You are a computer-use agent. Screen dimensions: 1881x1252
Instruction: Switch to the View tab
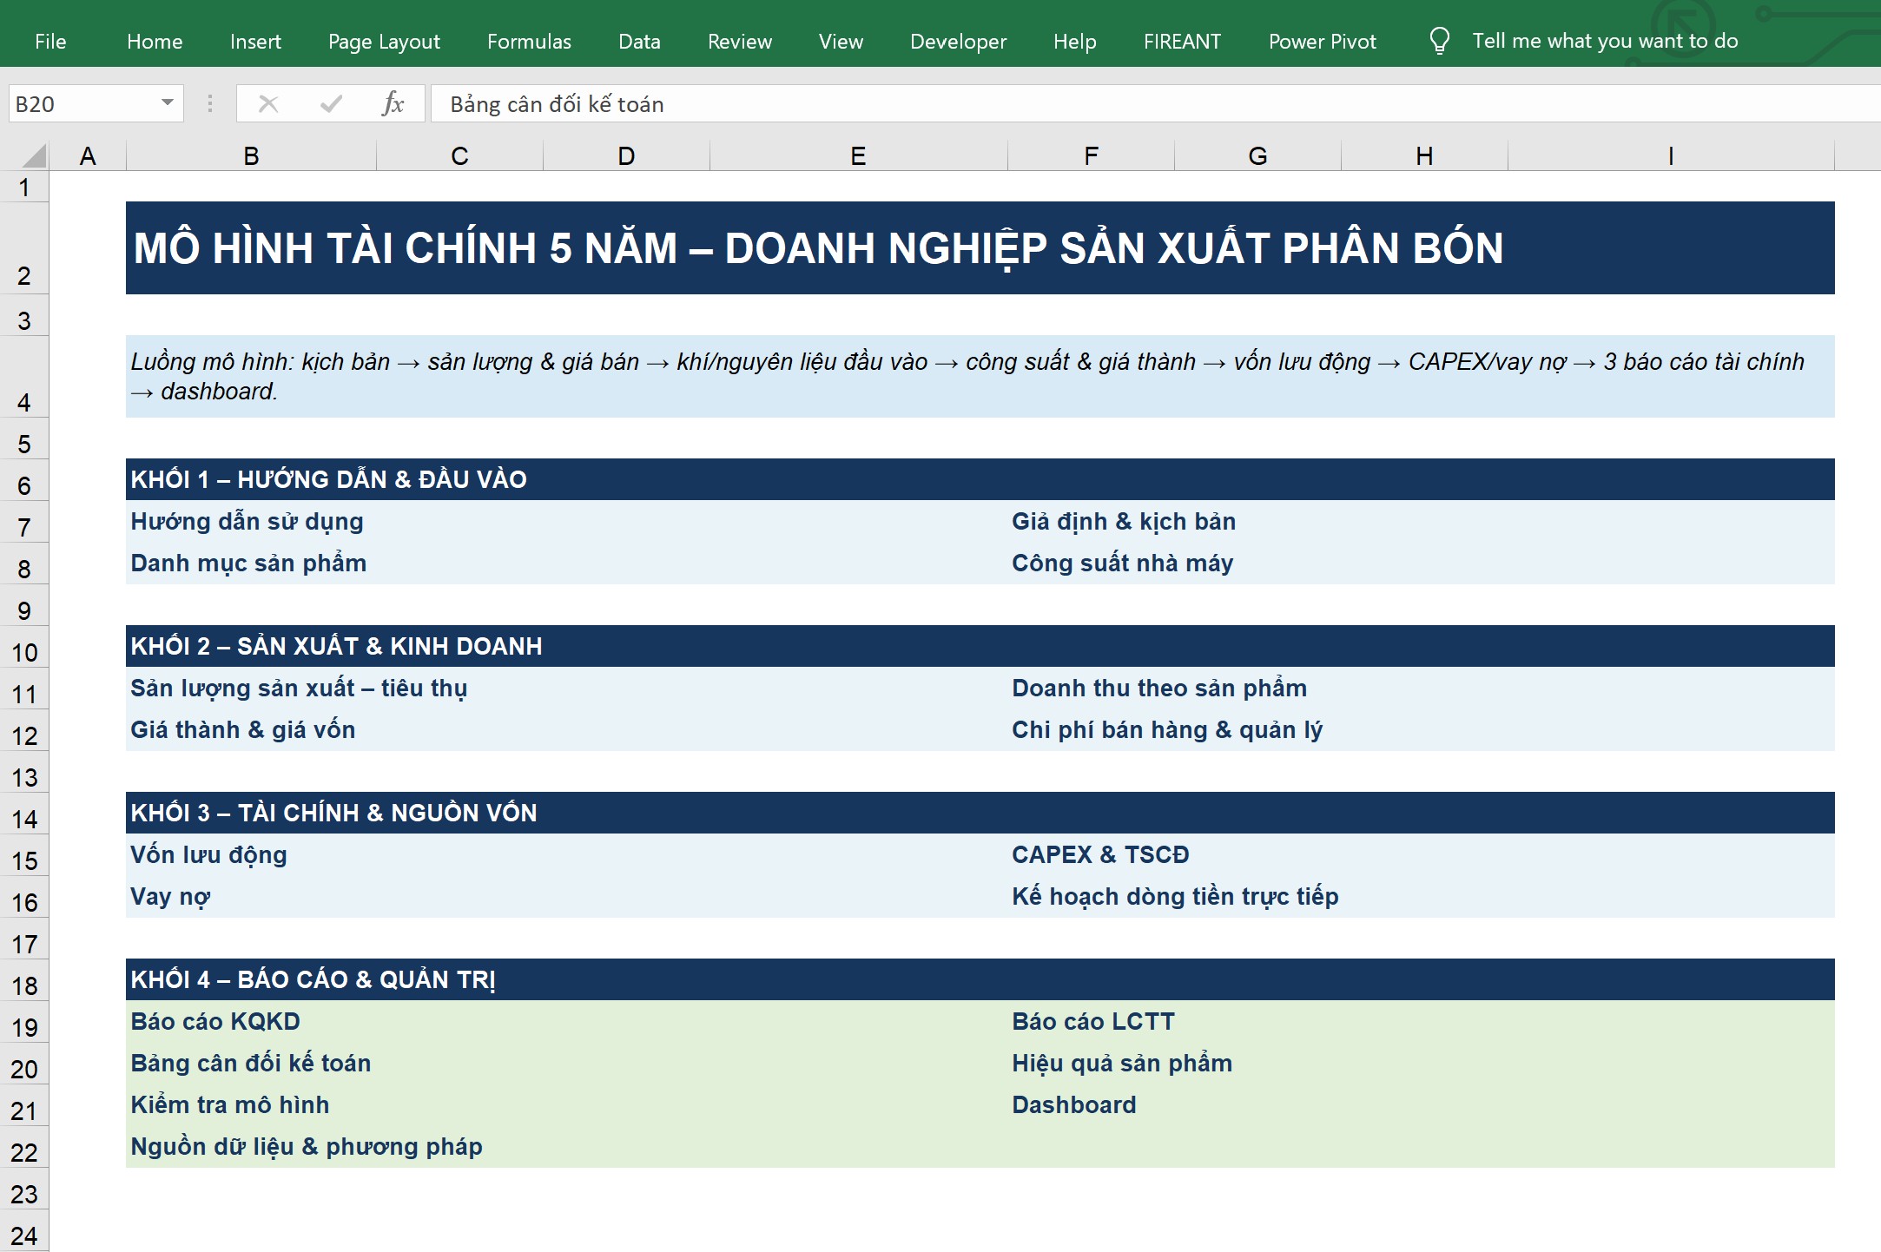point(841,41)
